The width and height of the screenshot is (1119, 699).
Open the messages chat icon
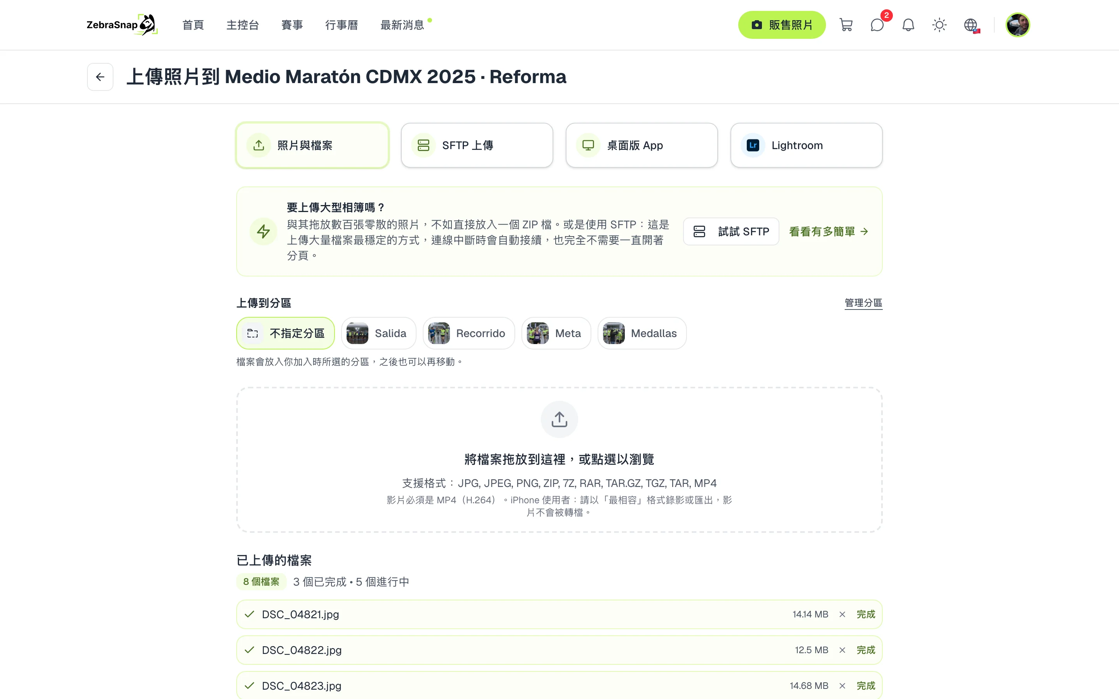[x=877, y=25]
